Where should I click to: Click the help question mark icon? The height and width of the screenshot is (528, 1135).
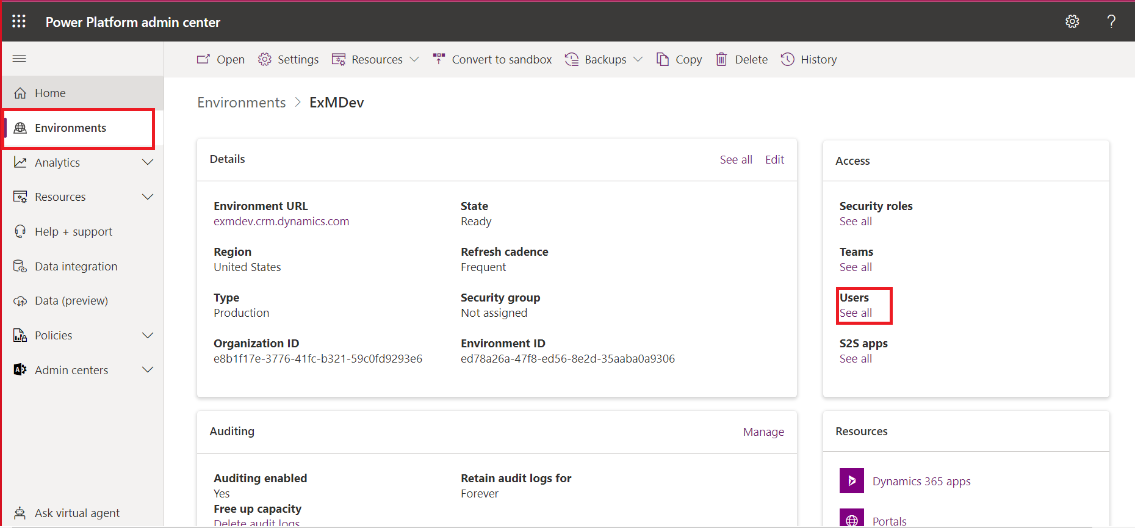coord(1111,21)
